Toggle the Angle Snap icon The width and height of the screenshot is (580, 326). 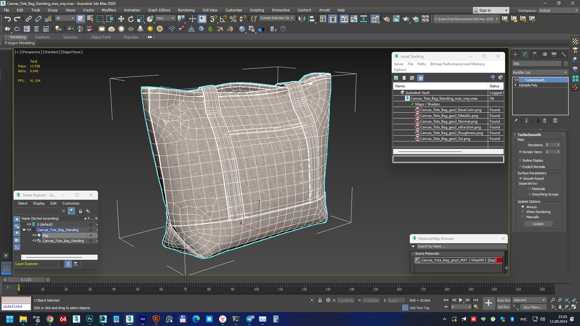(223, 19)
